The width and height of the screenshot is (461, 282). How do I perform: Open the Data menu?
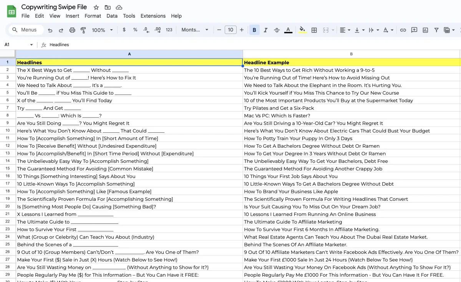[112, 16]
